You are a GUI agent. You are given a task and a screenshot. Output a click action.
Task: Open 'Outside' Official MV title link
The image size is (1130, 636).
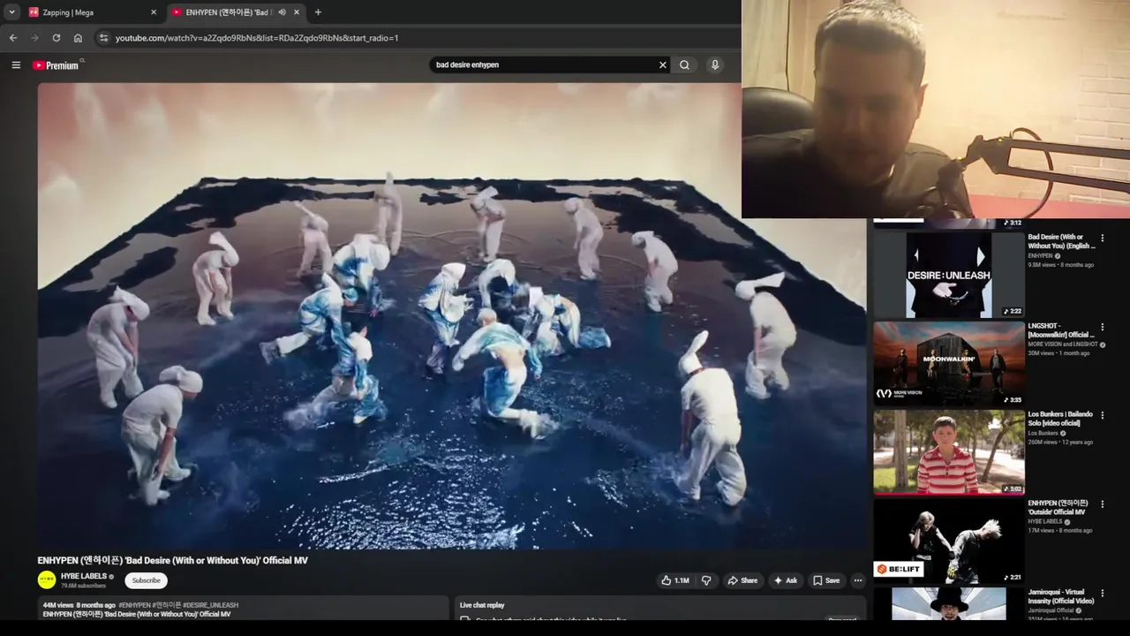click(1058, 507)
